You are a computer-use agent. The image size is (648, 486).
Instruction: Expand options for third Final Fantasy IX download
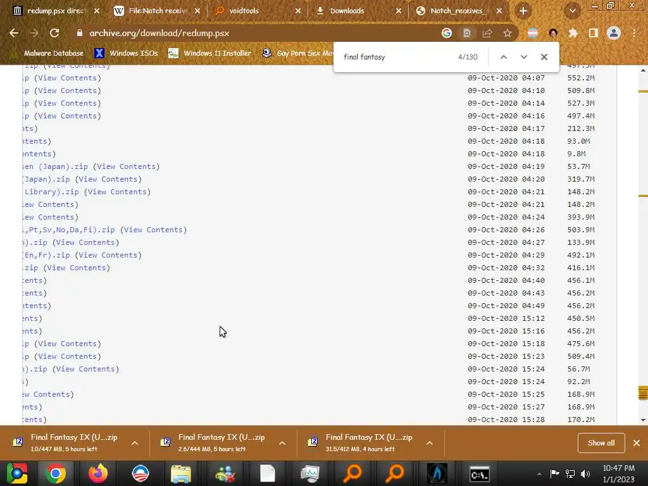pyautogui.click(x=430, y=443)
